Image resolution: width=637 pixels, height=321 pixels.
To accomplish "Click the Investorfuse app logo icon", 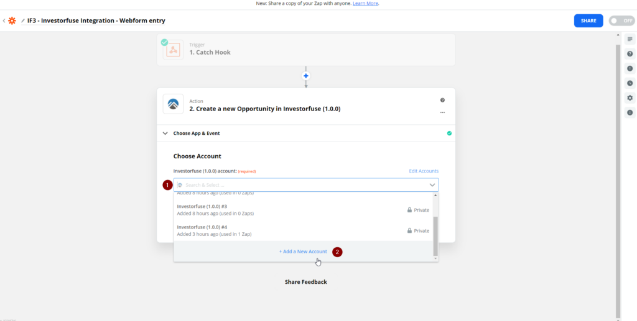I will [173, 104].
